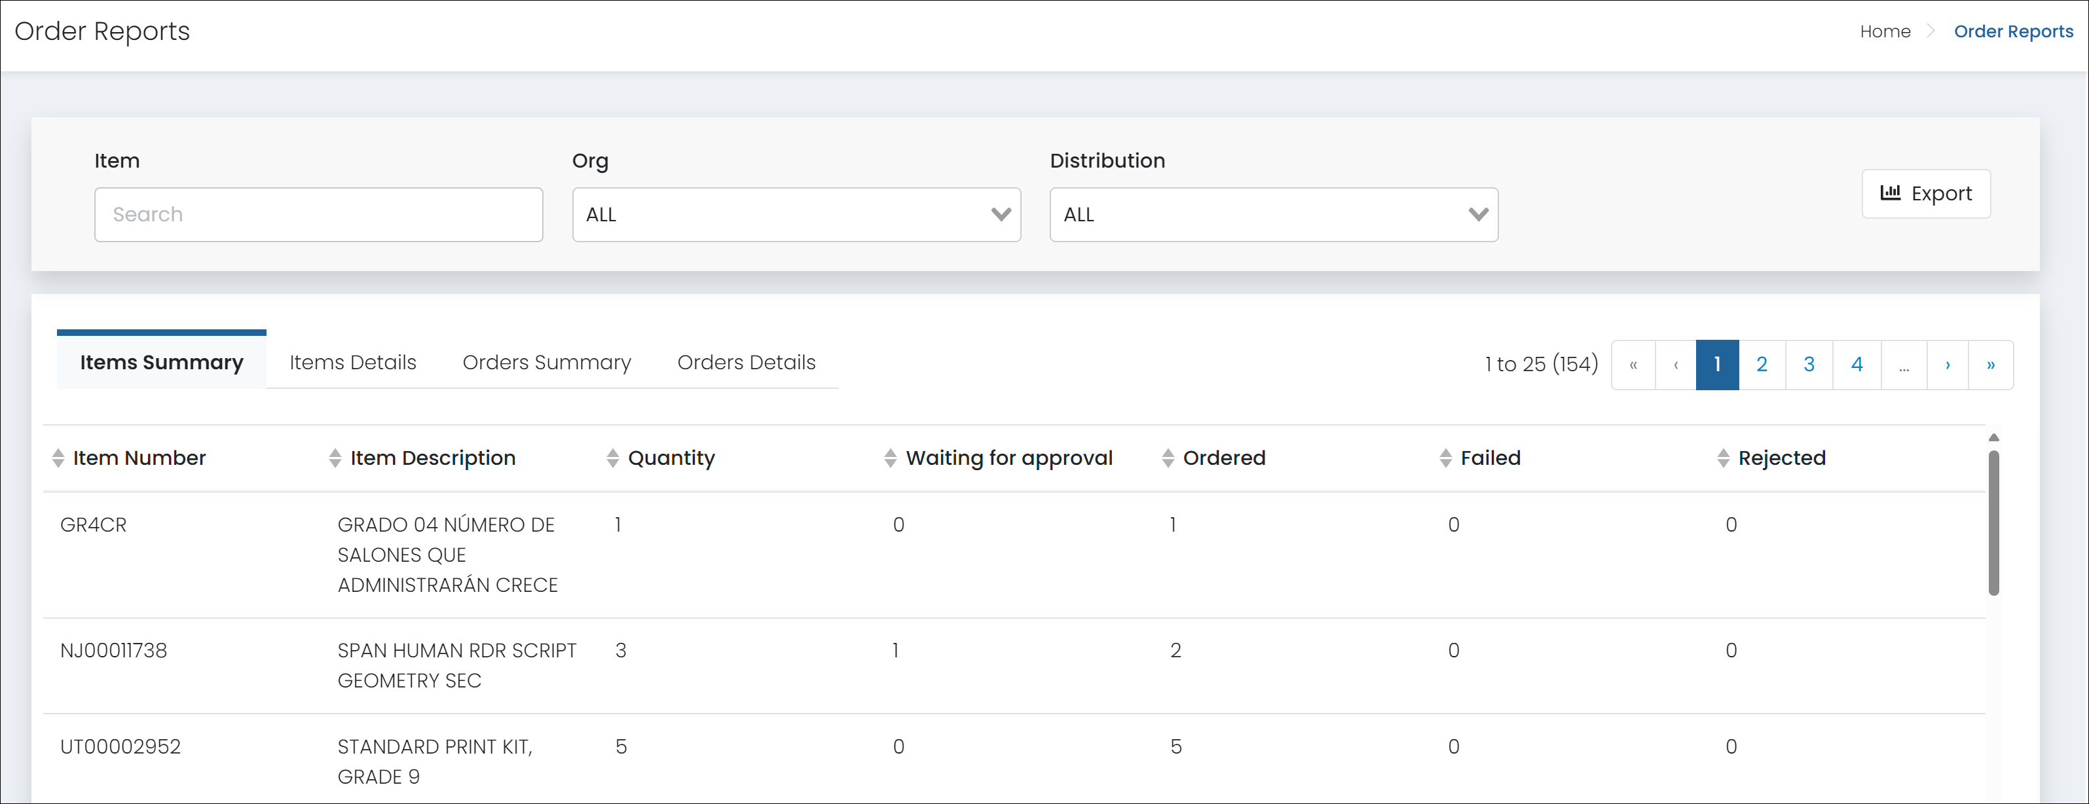The width and height of the screenshot is (2089, 804).
Task: Open the Distribution dropdown
Action: click(1274, 214)
